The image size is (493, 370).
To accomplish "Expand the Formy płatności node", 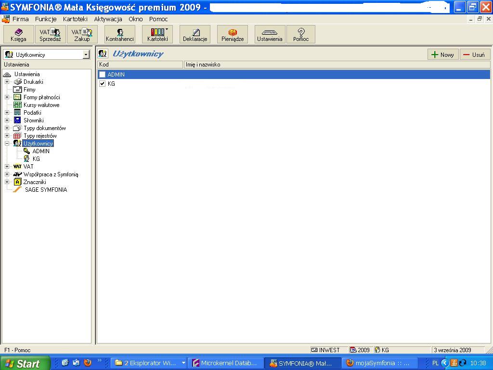I will (7, 97).
